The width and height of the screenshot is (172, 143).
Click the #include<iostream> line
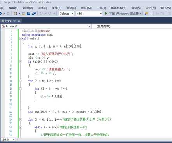(x=36, y=31)
